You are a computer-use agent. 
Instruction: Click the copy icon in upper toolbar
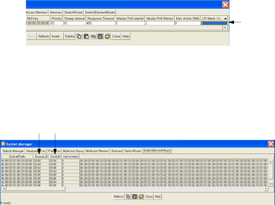click(79, 36)
